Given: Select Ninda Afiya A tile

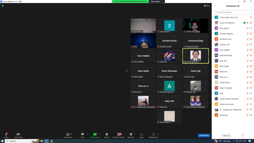Looking at the screenshot, I should pyautogui.click(x=169, y=116).
